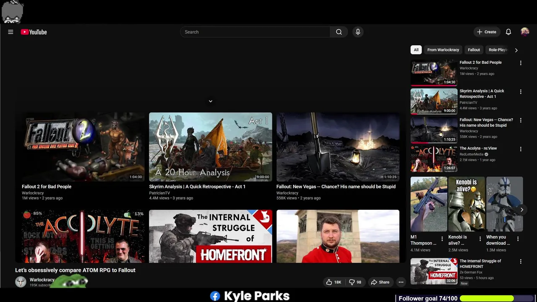Open options for Kenobi is alive short
This screenshot has height=302, width=537.
[480, 239]
